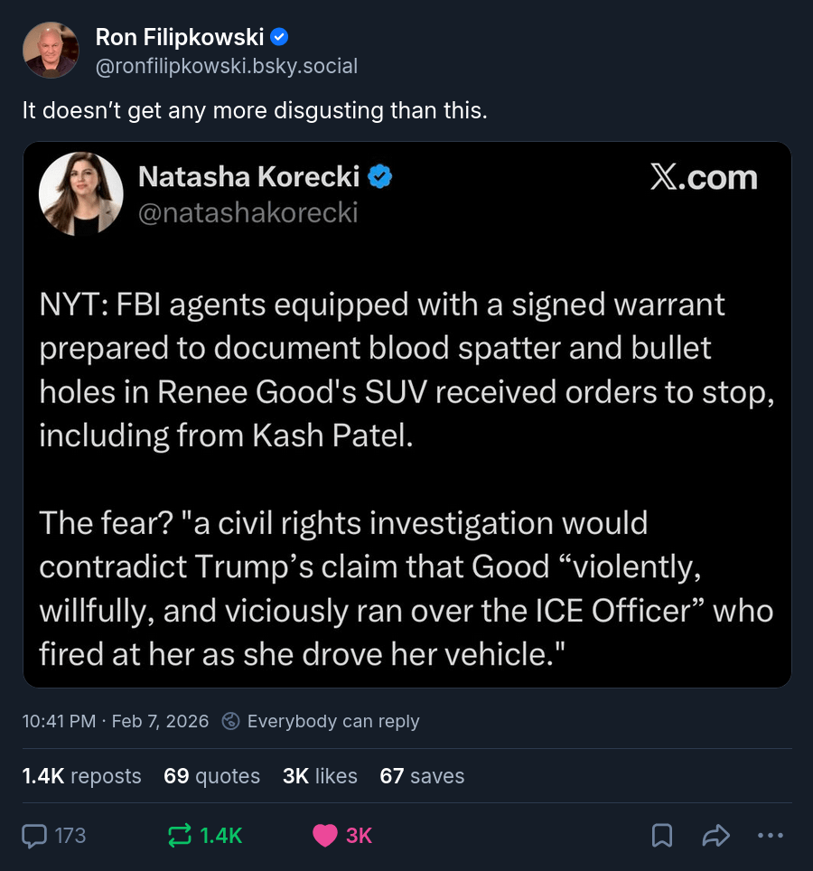The image size is (813, 871).
Task: Save post with the bookmark icon
Action: 662,836
